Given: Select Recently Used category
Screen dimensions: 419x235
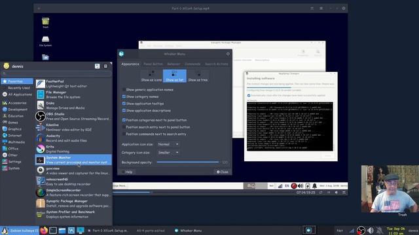Looking at the screenshot, I should 17,88.
